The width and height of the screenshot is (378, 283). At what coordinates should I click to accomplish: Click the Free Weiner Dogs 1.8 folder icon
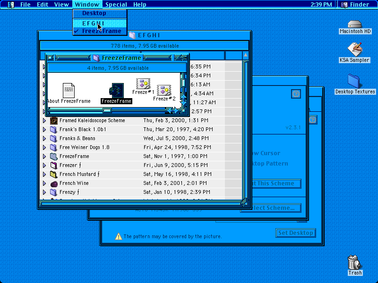[53, 147]
